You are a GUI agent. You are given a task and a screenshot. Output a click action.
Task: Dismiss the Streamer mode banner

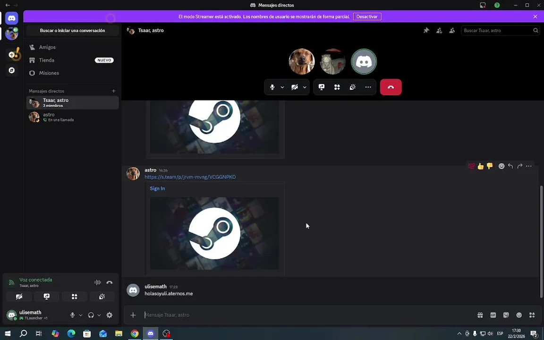535,17
